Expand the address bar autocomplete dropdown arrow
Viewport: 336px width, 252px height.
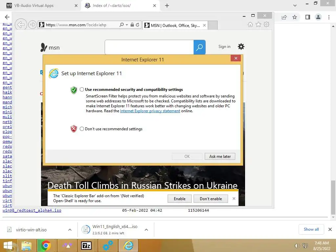pyautogui.click(x=127, y=25)
